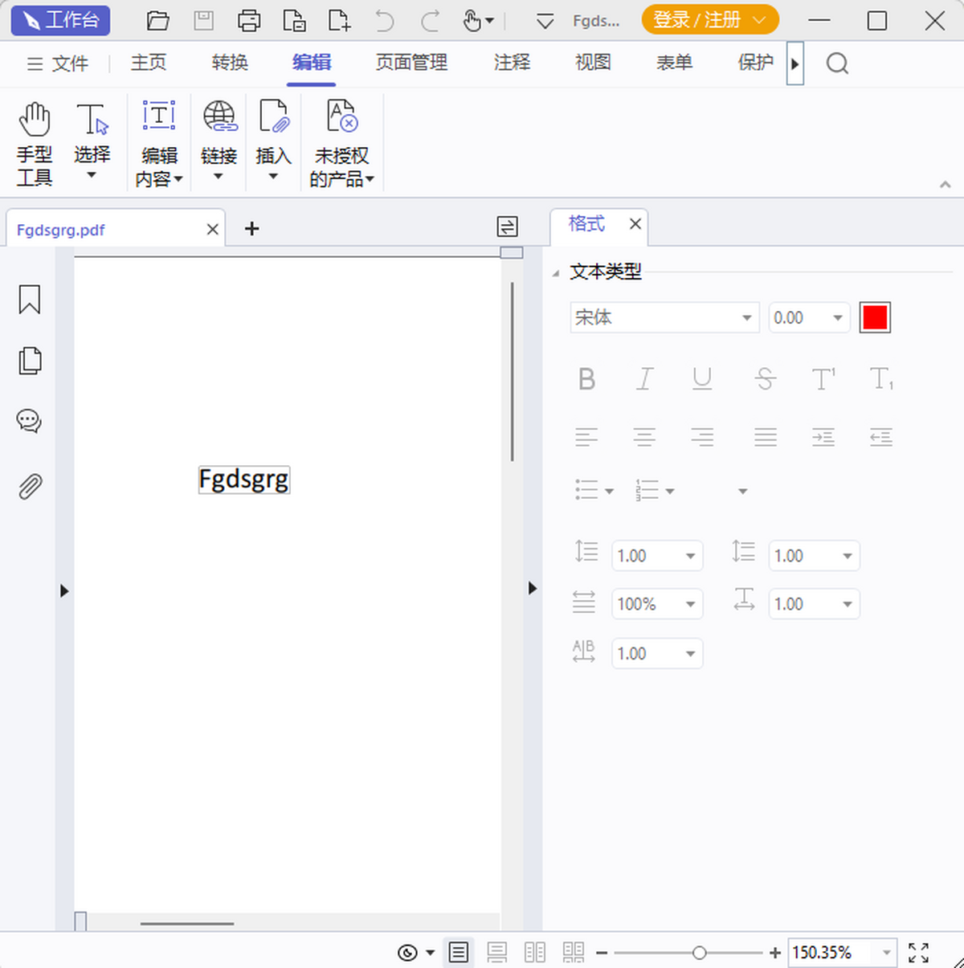Toggle bold formatting in Format panel
Image resolution: width=964 pixels, height=968 pixels.
coord(586,378)
